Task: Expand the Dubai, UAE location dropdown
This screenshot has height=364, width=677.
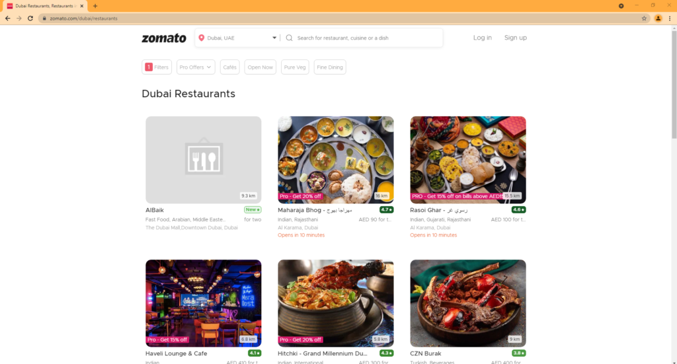Action: coord(274,38)
